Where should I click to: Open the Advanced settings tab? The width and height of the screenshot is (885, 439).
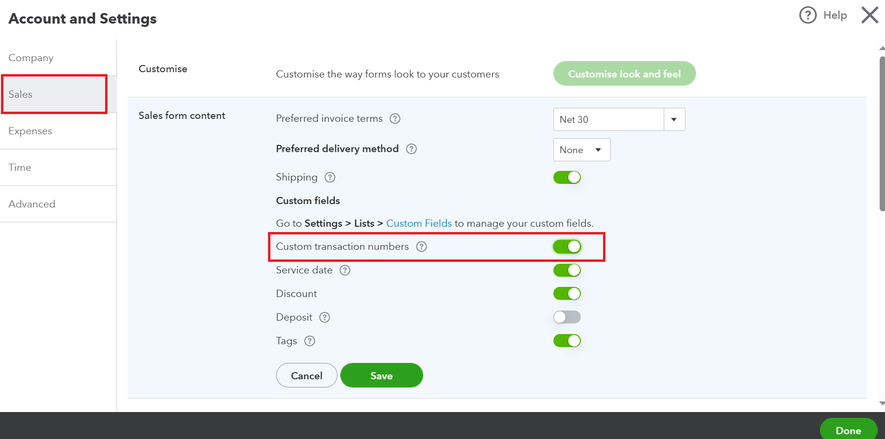[32, 204]
